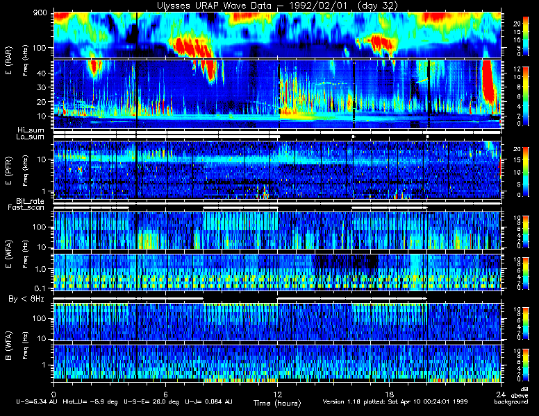Select the 'Fast_scan' indicator label
The height and width of the screenshot is (416, 539).
(28, 207)
